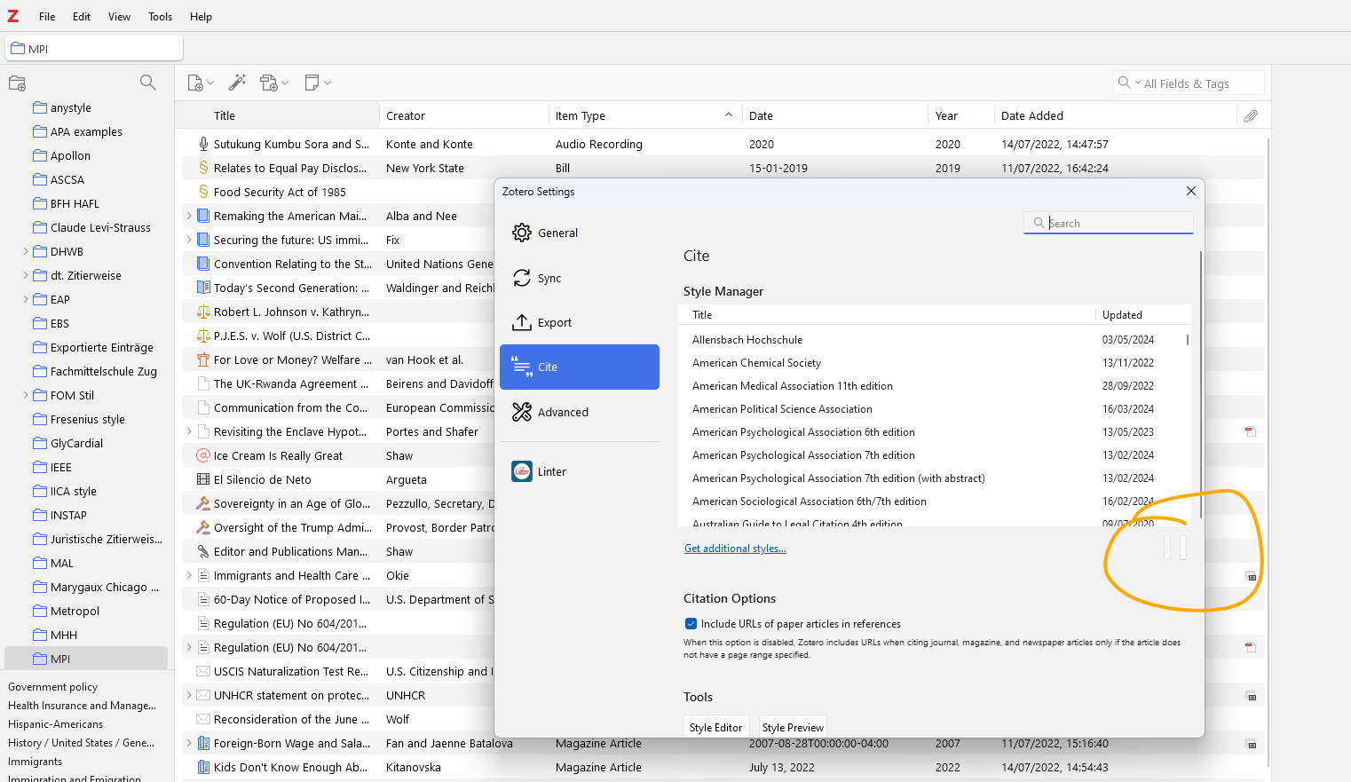Screen dimensions: 1351x782
Task: Sort items by Date Added column
Action: click(x=1116, y=115)
